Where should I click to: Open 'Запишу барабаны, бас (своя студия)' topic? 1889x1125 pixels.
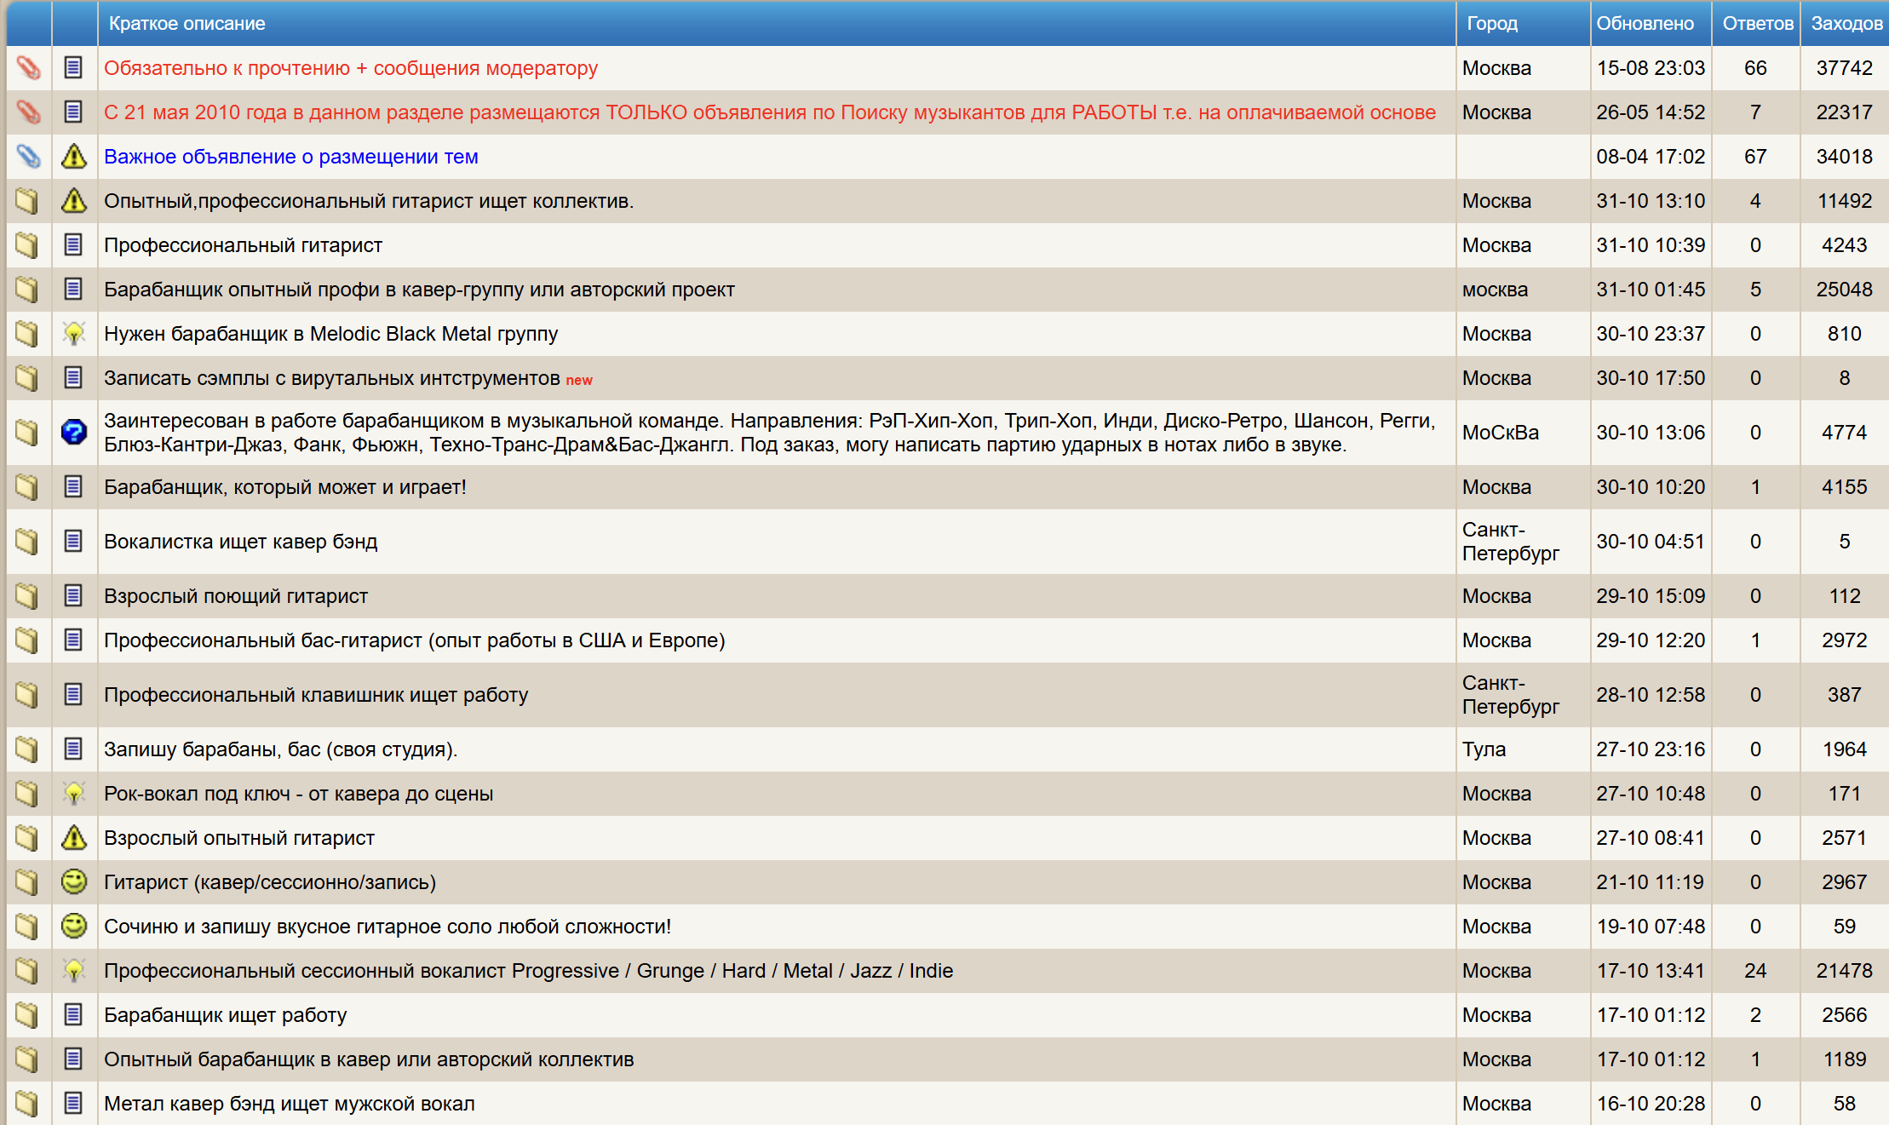[x=280, y=749]
